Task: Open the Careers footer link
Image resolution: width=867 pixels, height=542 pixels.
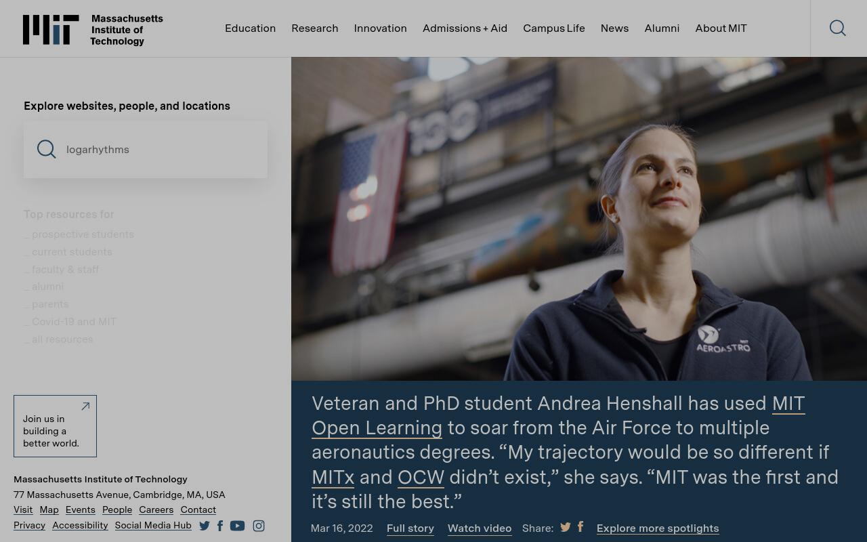Action: pyautogui.click(x=156, y=509)
